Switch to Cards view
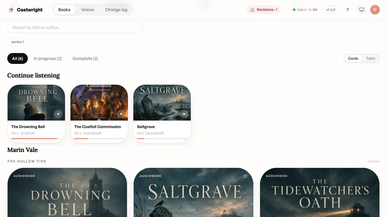The width and height of the screenshot is (387, 217). coord(353,58)
